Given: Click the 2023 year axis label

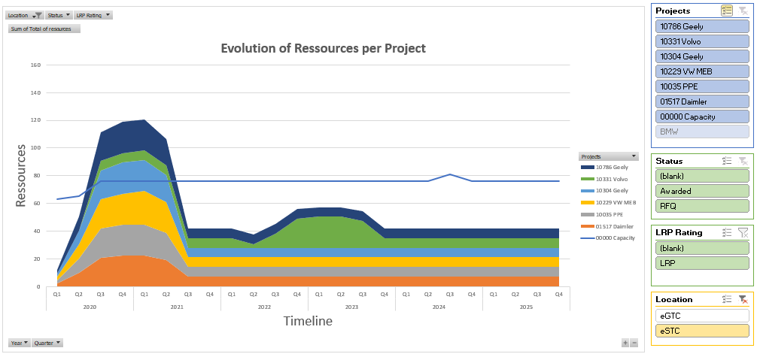Looking at the screenshot, I should click(x=351, y=307).
